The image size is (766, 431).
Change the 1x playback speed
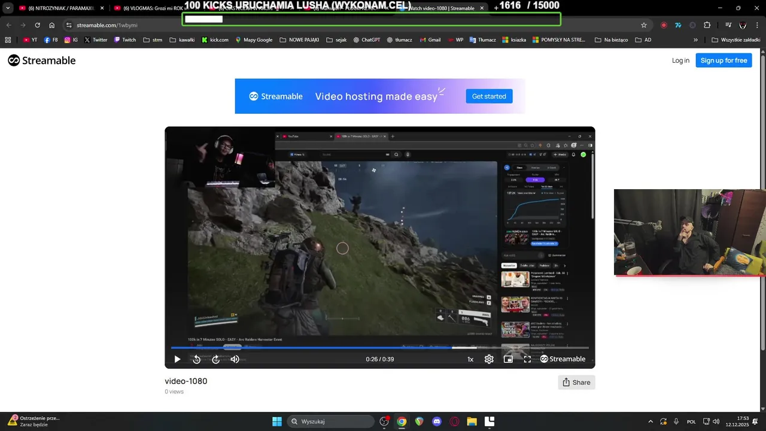pos(470,359)
